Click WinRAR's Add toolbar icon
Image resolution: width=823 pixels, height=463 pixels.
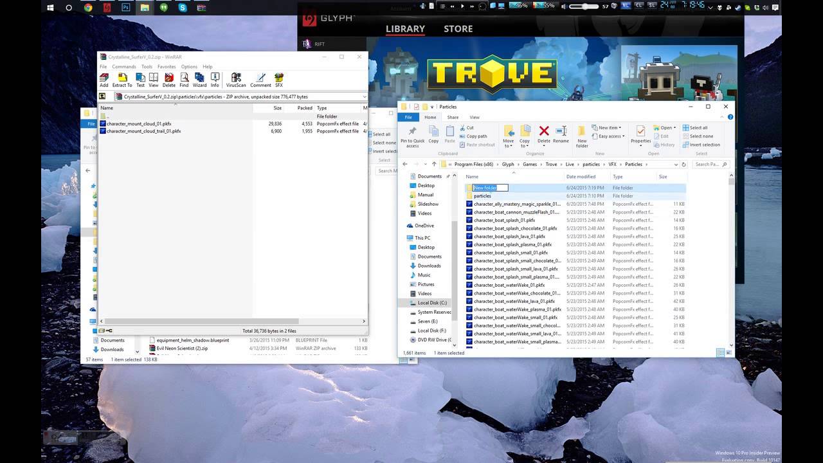pos(104,80)
